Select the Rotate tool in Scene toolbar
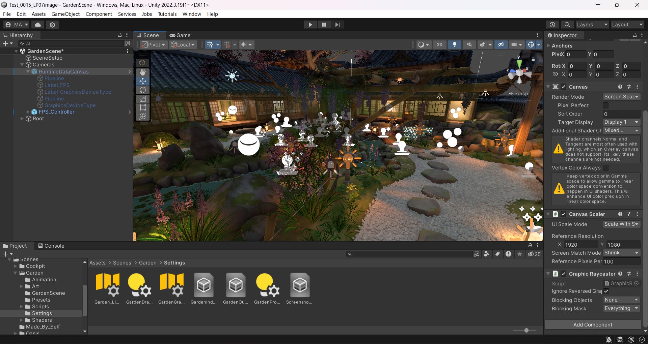648x344 pixels. click(143, 90)
